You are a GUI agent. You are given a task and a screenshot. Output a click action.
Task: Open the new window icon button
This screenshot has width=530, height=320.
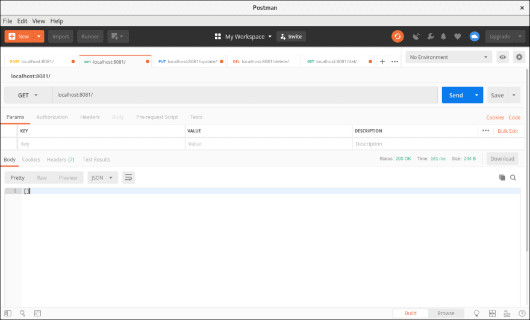tap(118, 37)
